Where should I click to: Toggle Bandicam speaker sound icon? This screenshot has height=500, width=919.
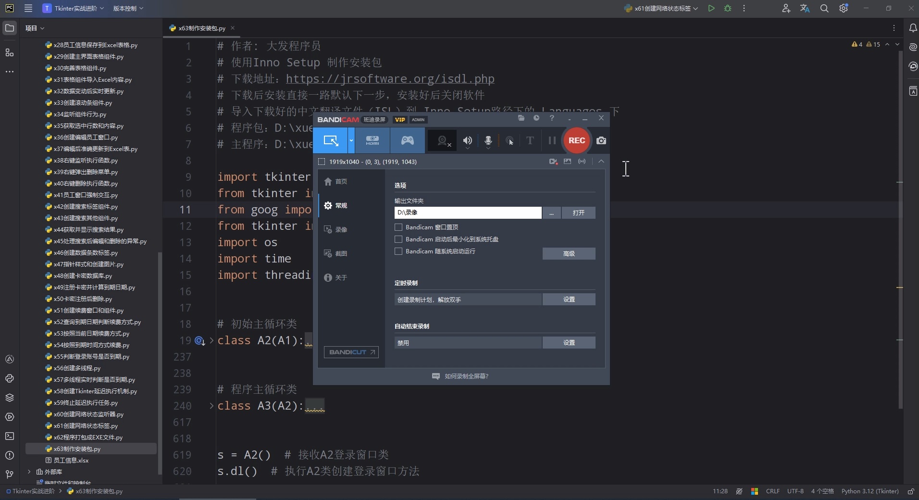click(467, 141)
